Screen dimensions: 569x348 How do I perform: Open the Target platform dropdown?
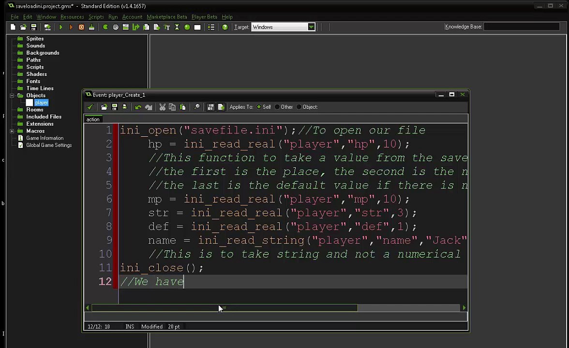(311, 27)
